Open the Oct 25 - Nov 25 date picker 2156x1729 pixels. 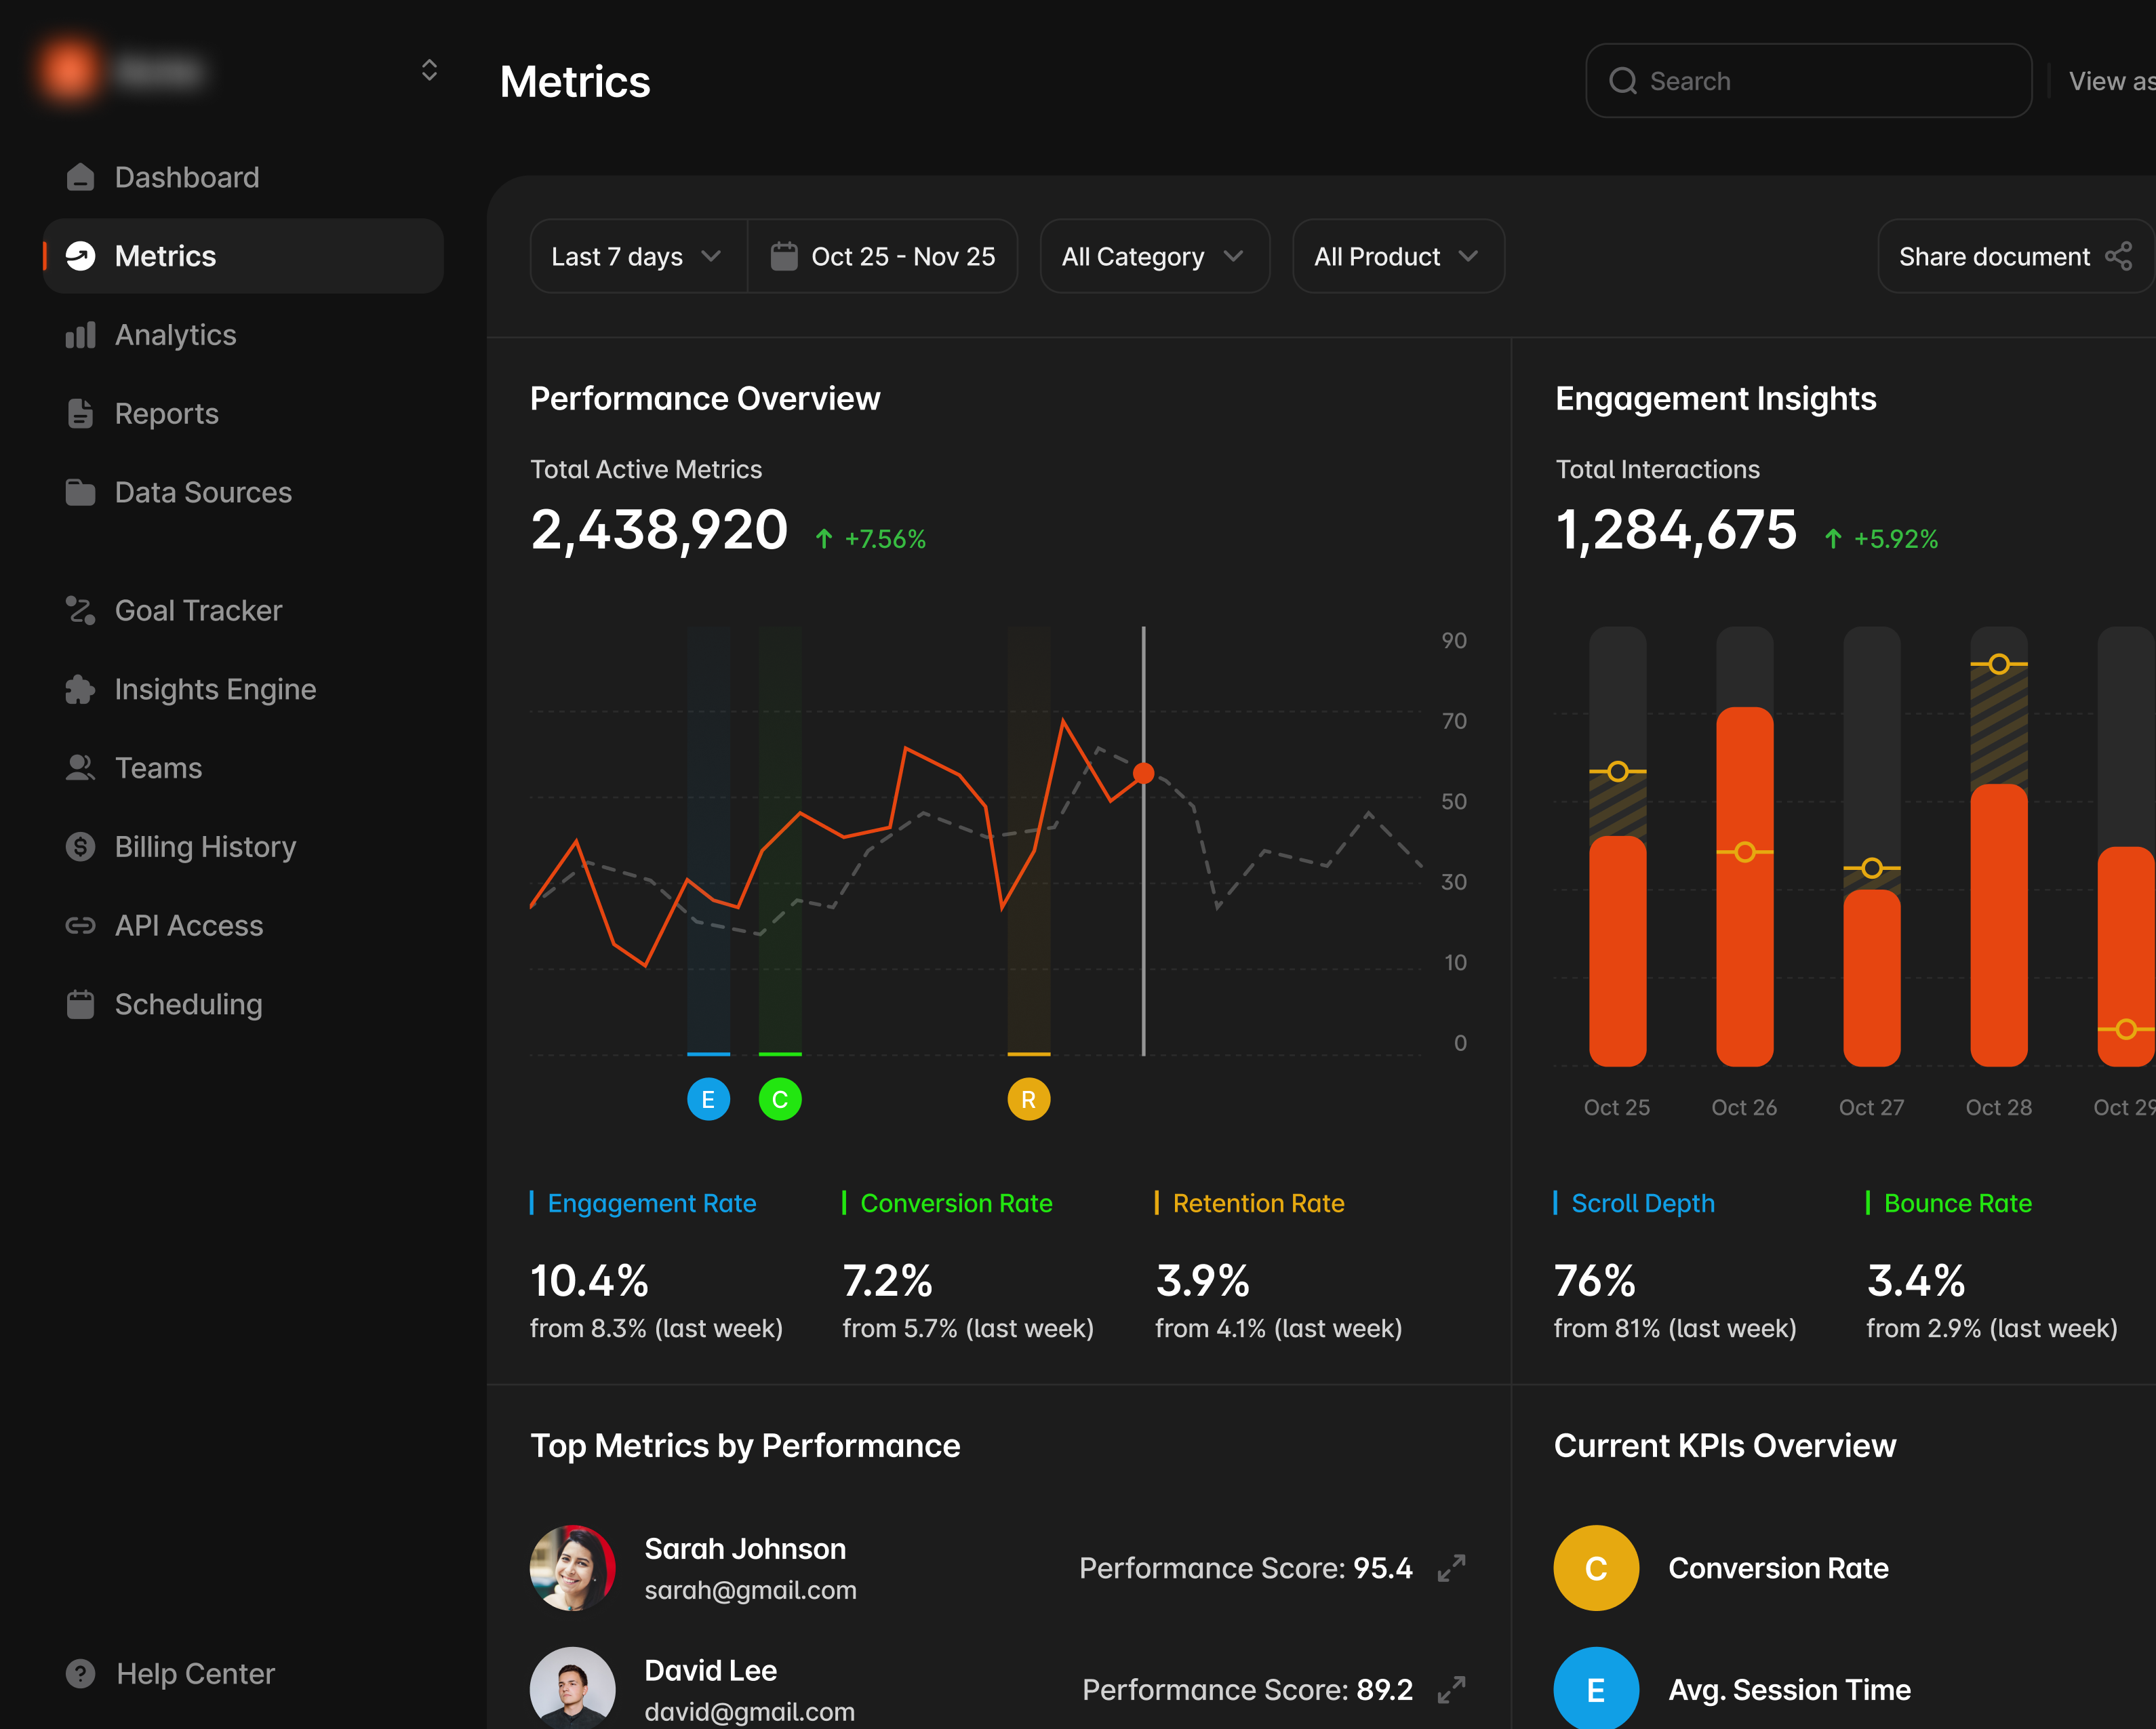tap(883, 257)
